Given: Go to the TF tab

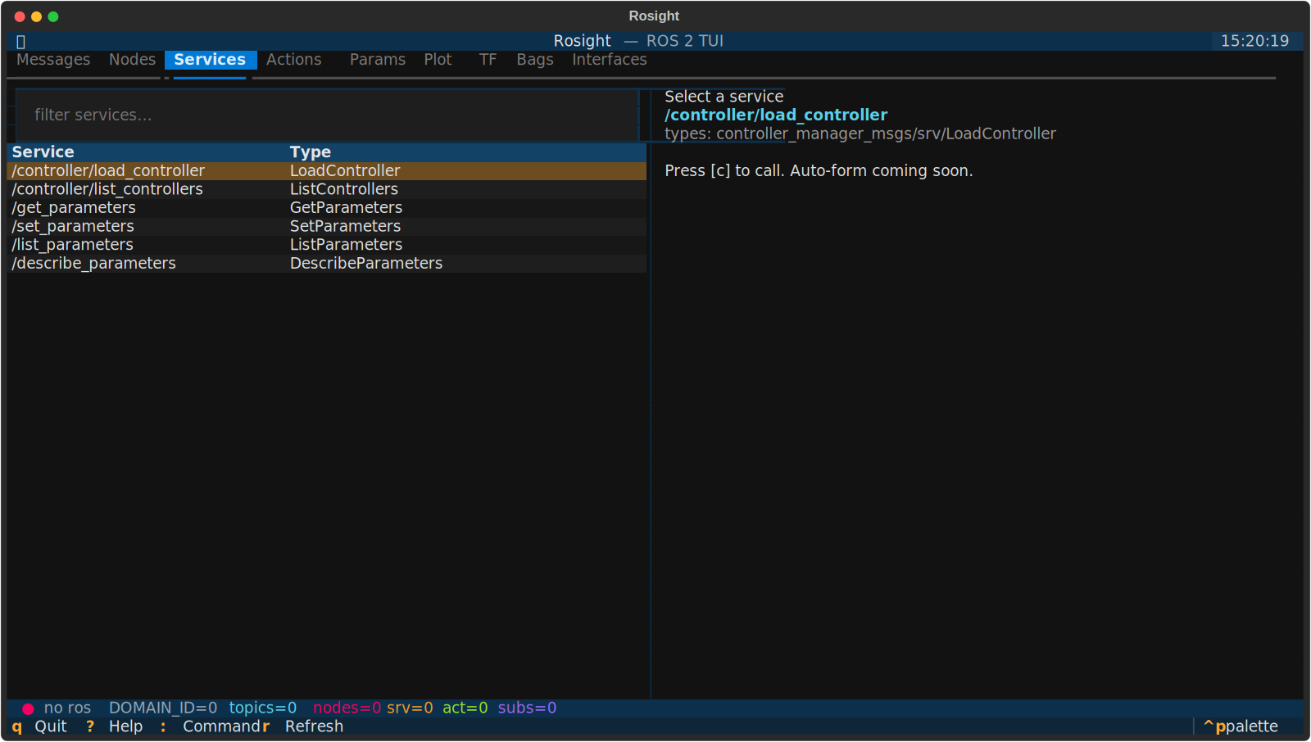Looking at the screenshot, I should coord(488,60).
